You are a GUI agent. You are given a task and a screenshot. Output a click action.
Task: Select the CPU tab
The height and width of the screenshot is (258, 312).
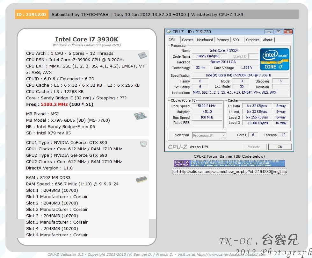coord(172,39)
